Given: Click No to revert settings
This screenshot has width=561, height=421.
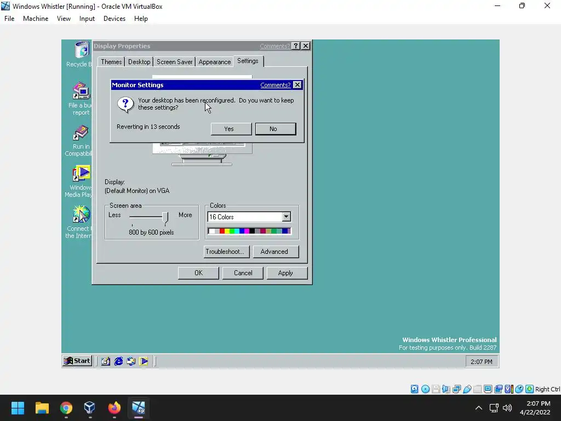Looking at the screenshot, I should (276, 129).
